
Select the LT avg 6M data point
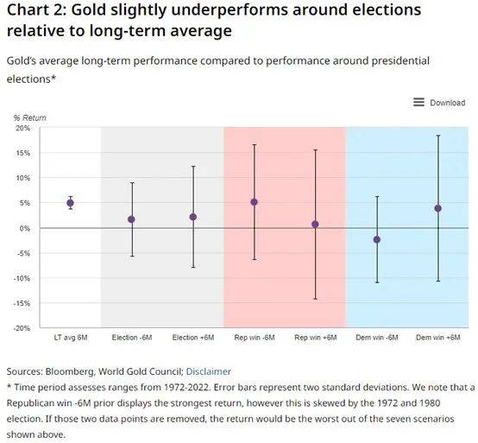coord(70,203)
